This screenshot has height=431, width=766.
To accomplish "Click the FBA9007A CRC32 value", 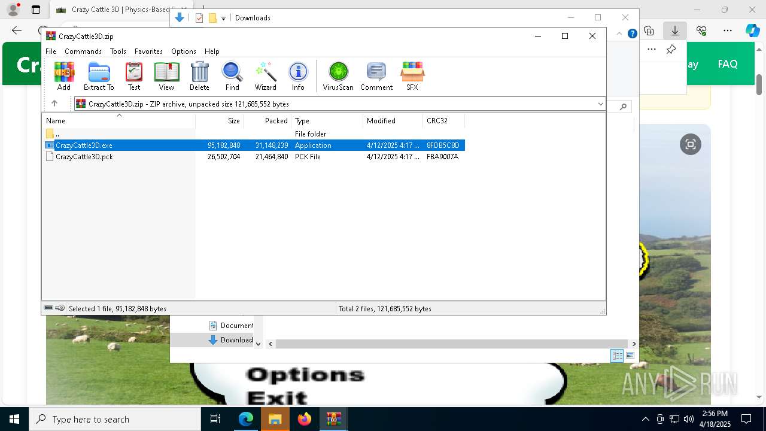I will [x=442, y=157].
